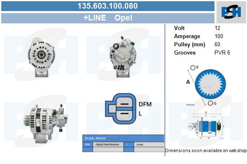
Task: Click the DFM label beside the connector
Action: (145, 104)
